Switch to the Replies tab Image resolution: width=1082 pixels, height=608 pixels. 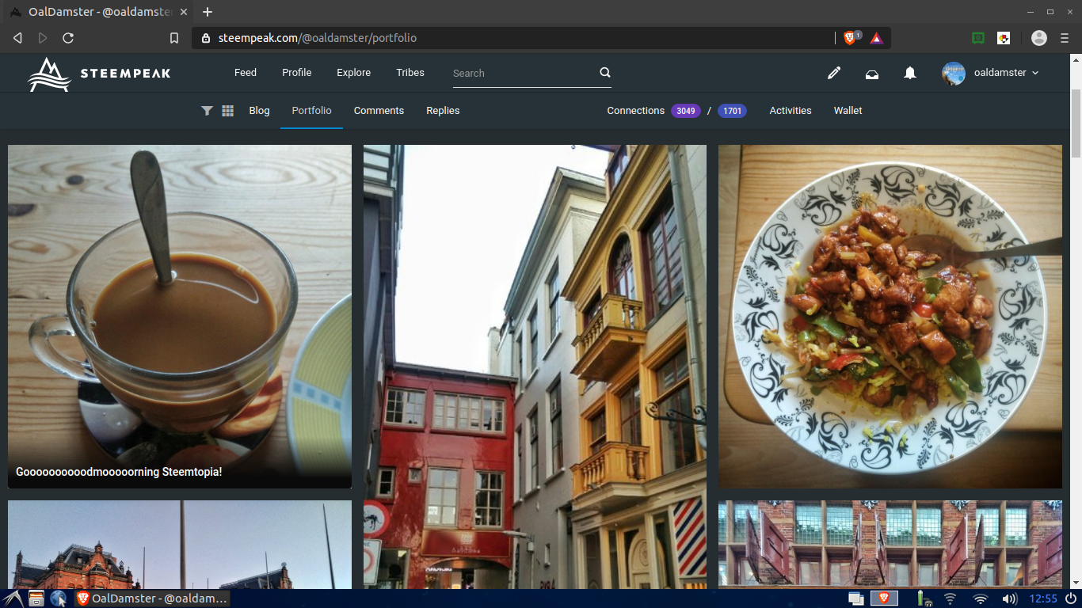click(443, 111)
